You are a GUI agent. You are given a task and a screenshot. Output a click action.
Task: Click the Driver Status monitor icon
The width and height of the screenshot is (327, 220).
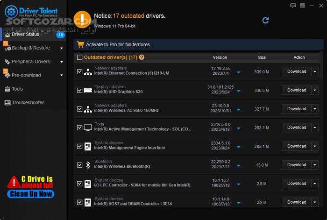[7, 34]
